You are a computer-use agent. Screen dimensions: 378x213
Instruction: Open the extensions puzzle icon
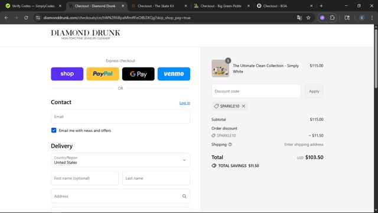(332, 18)
